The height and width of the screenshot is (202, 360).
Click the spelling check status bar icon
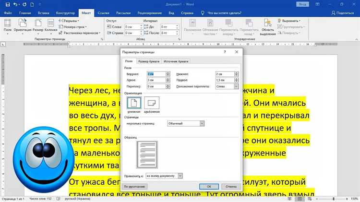click(x=58, y=199)
